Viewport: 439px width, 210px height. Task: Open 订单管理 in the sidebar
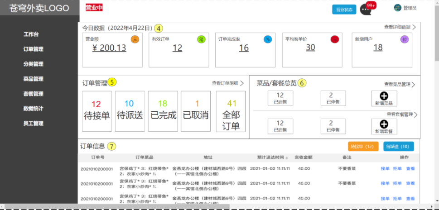tap(34, 49)
